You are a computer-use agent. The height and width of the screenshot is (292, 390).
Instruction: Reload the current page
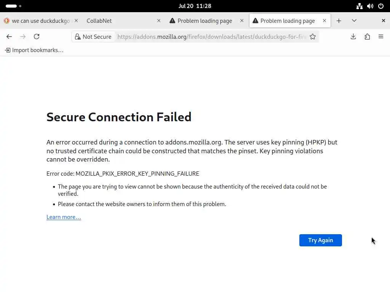point(37,36)
